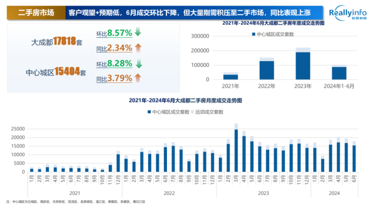This screenshot has height=208, width=371.
Task: Click the tallest monthly bar, March 2023
Action: pos(236,148)
